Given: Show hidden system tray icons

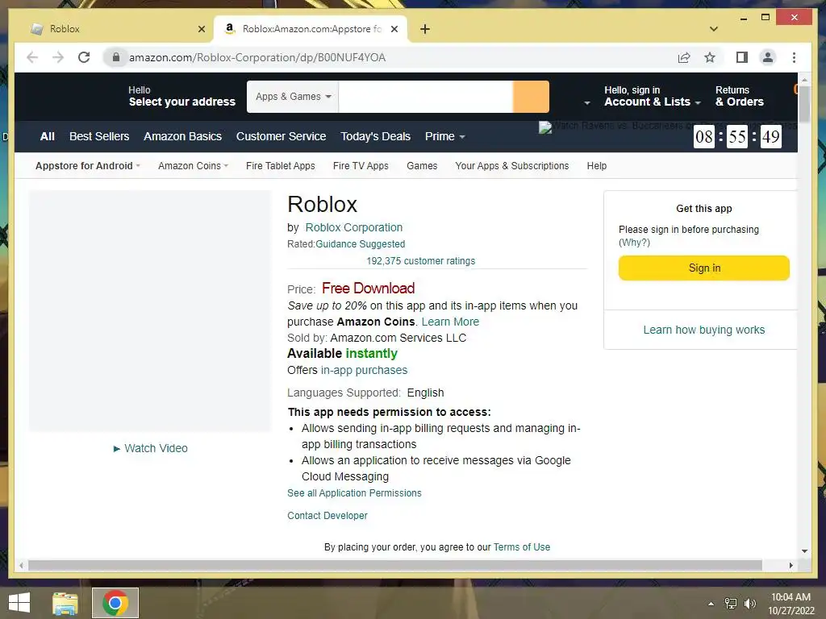Looking at the screenshot, I should point(711,604).
